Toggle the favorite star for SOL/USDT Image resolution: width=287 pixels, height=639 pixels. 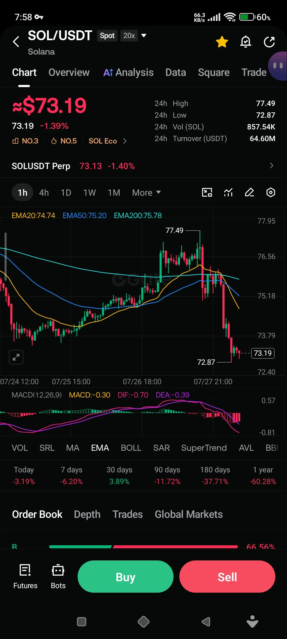pyautogui.click(x=222, y=42)
